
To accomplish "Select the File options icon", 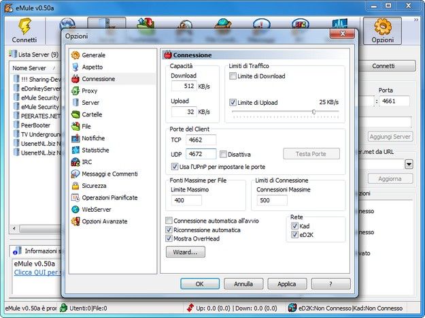I will point(75,126).
